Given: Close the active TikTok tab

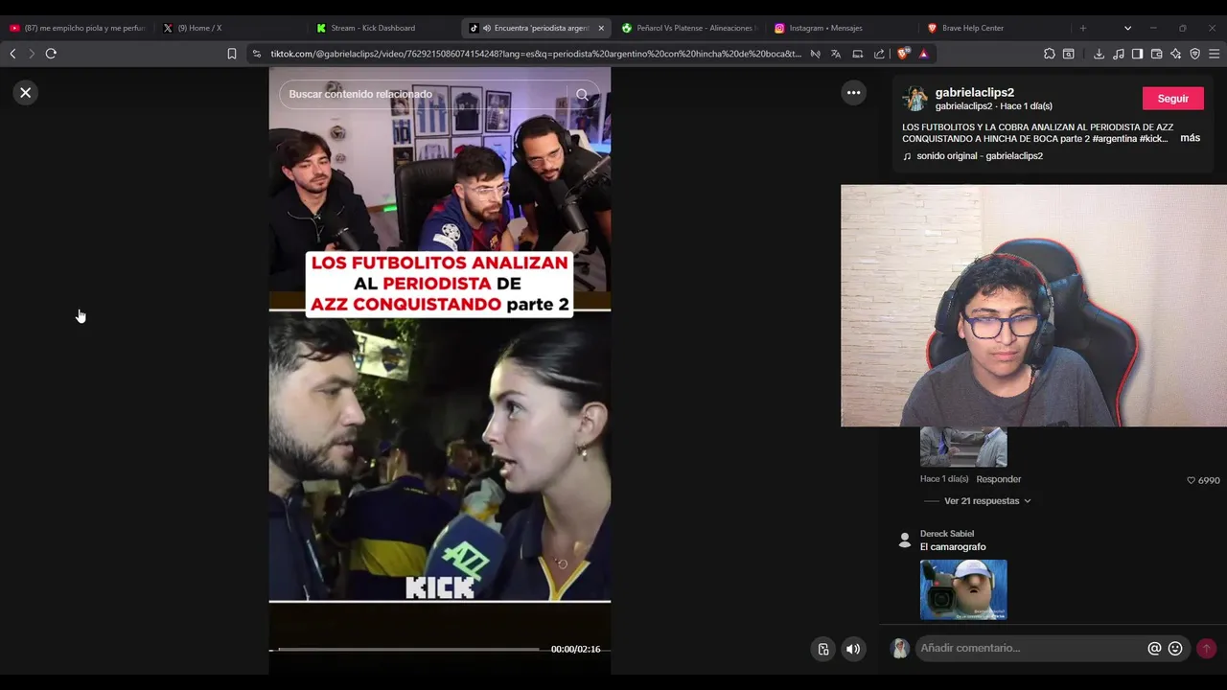Looking at the screenshot, I should pos(601,28).
